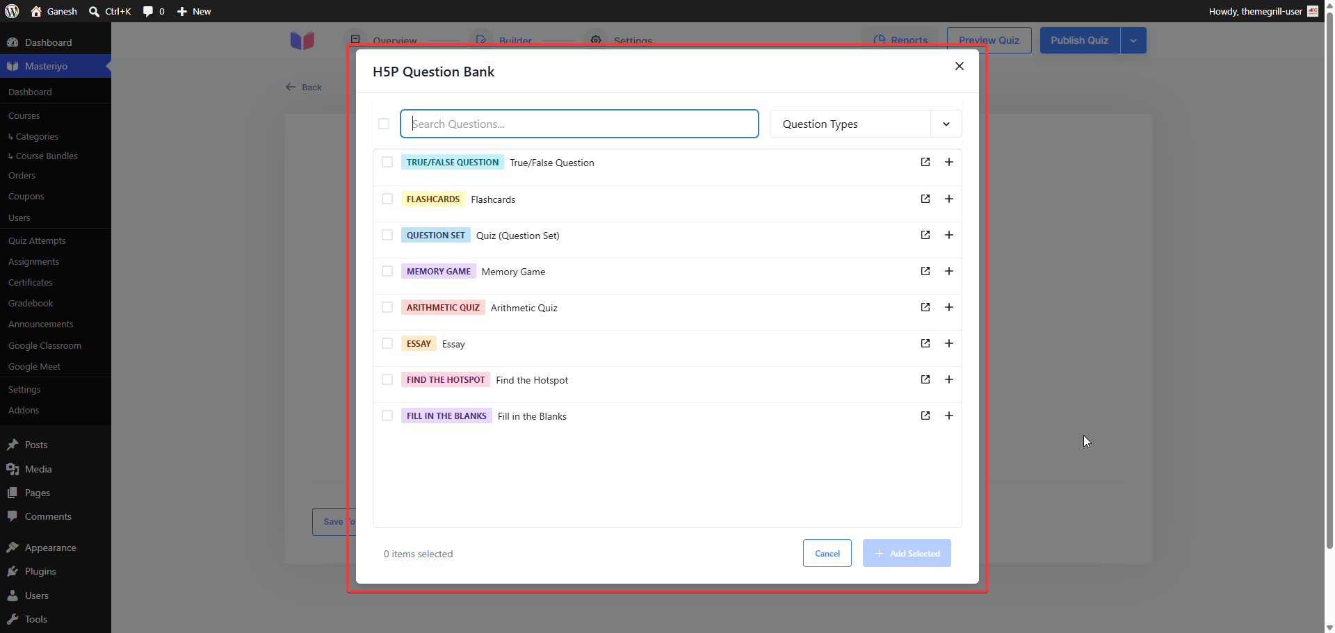Open Masteriyo in the sidebar
This screenshot has width=1335, height=633.
pos(56,66)
